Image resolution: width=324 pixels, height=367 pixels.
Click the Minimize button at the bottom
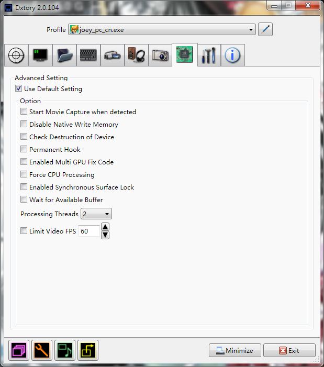pos(235,350)
